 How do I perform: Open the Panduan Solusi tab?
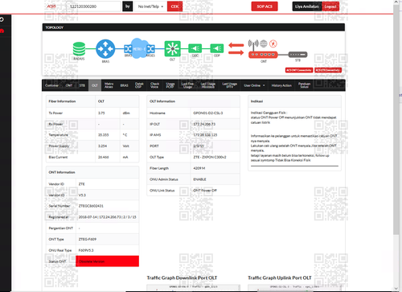[x=304, y=85]
